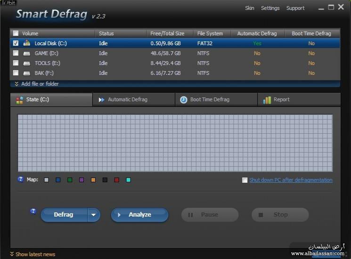Click the Local Disk (C:) drive icon
The image size is (351, 259).
27,43
